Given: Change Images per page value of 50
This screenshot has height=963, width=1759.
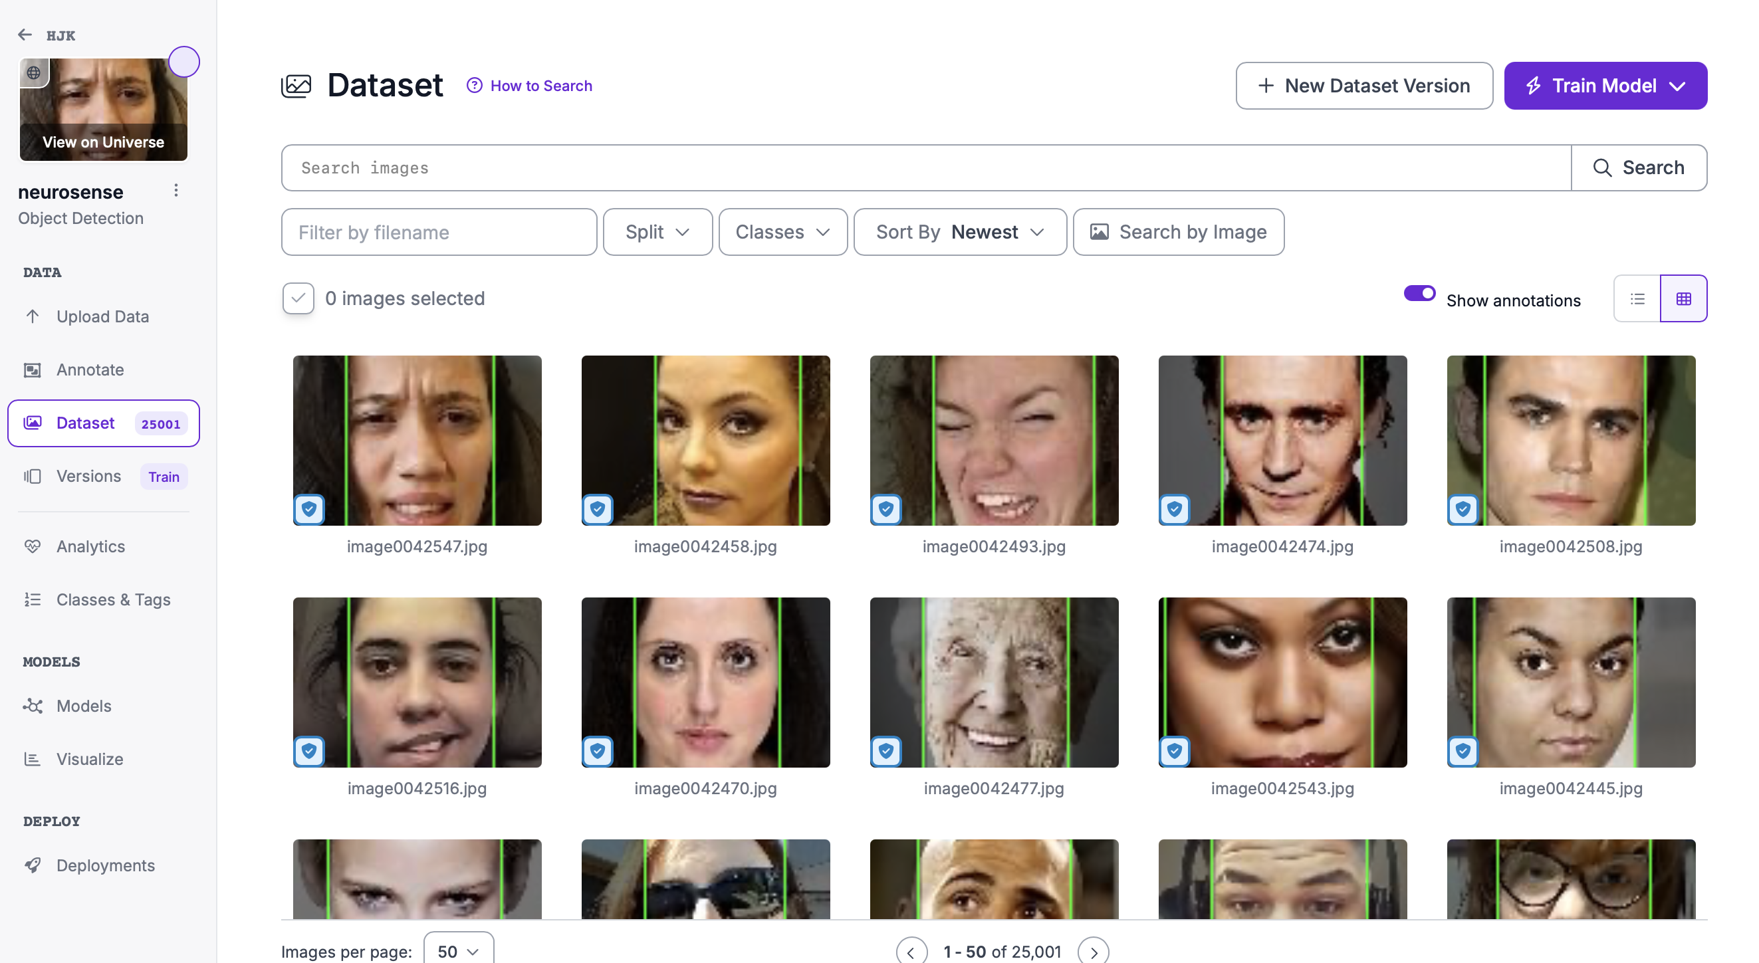Looking at the screenshot, I should 458,951.
